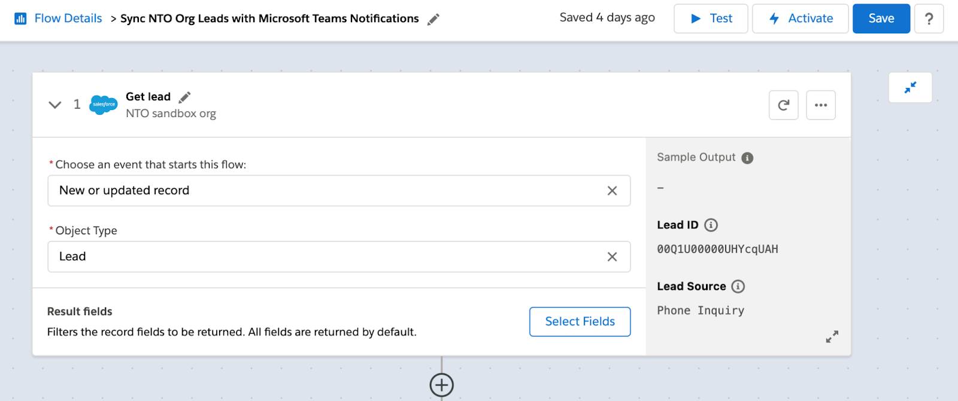Collapse the Get lead step chevron

pyautogui.click(x=55, y=105)
